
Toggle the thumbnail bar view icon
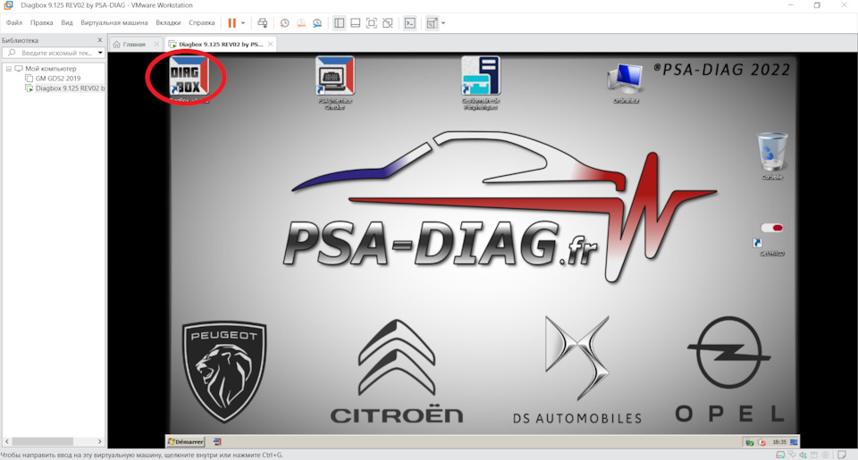(355, 23)
